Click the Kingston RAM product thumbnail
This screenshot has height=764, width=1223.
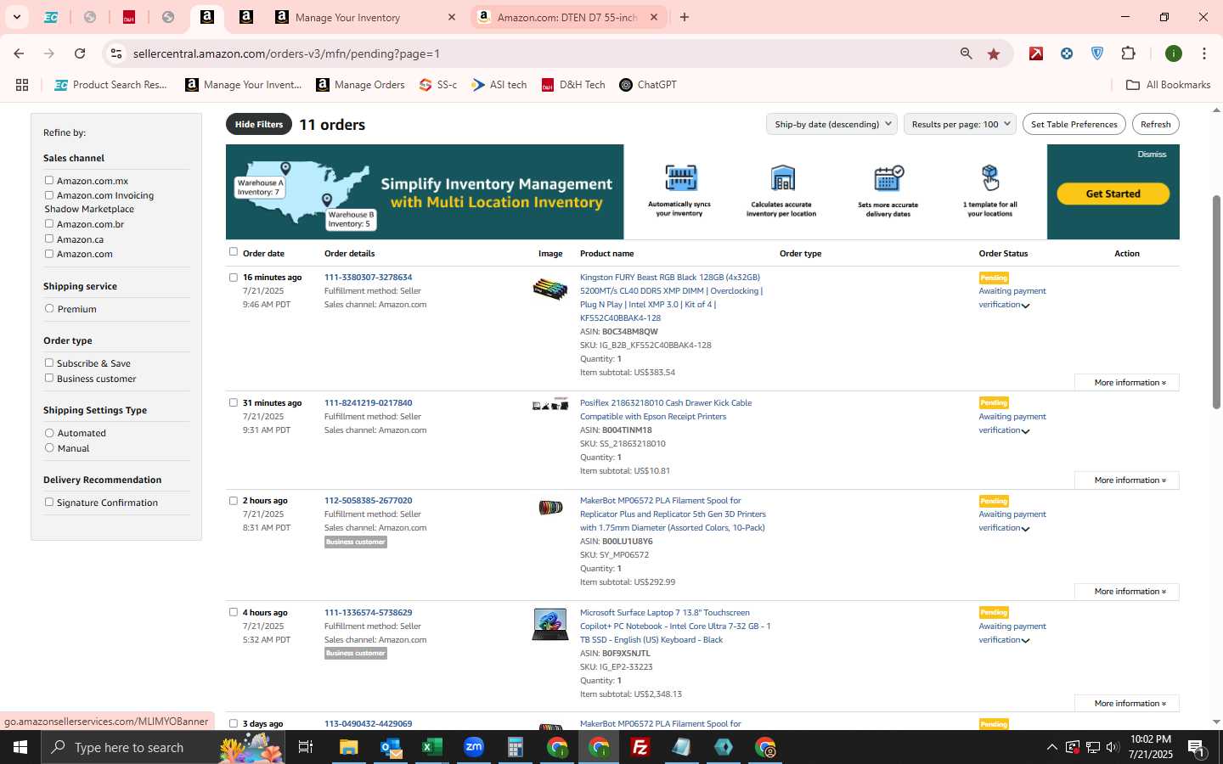point(550,289)
